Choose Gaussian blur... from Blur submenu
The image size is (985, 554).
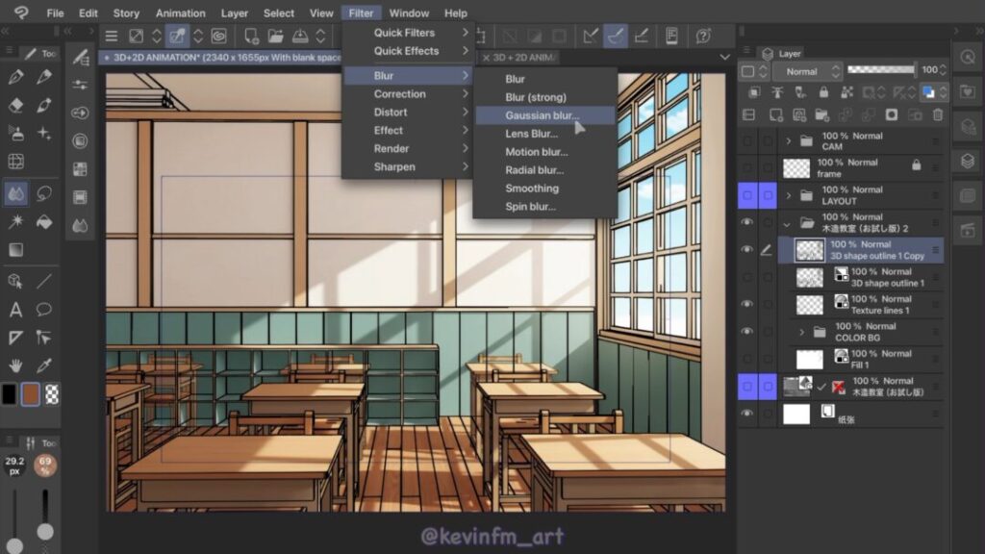[x=544, y=115]
